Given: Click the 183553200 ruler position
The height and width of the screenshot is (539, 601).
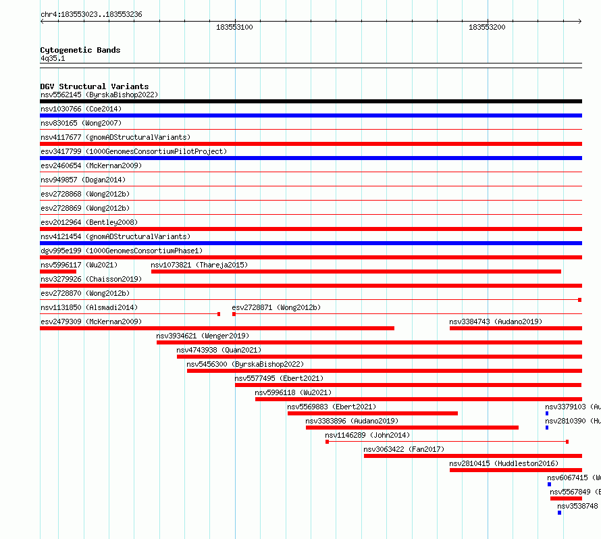Looking at the screenshot, I should pyautogui.click(x=487, y=27).
